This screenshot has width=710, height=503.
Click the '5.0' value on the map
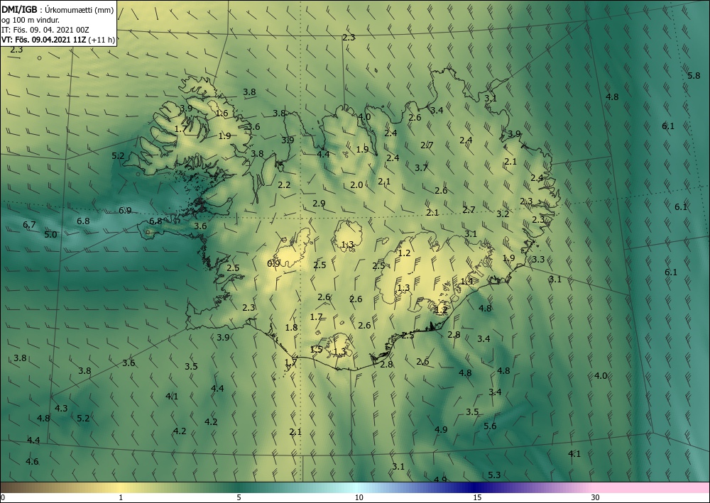50,234
